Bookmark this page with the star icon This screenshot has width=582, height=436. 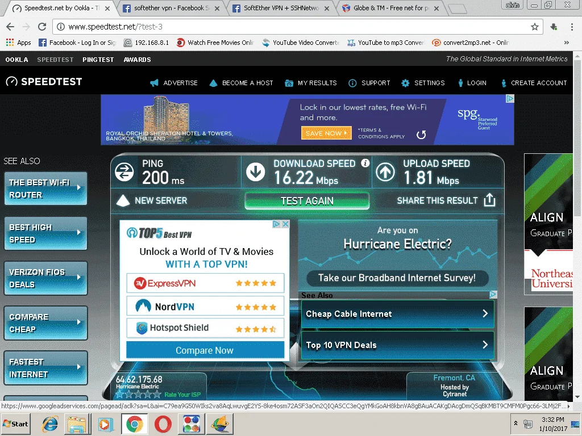click(534, 27)
